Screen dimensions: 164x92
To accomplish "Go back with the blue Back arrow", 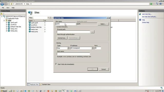I will 2,4.
